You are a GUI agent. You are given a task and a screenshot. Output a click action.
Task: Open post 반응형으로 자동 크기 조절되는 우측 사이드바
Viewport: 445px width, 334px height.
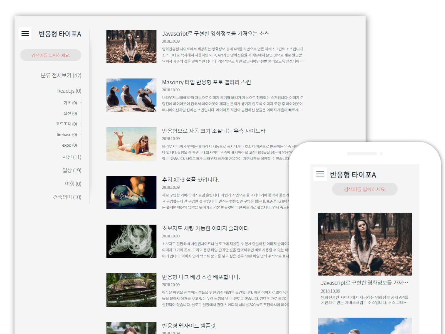pyautogui.click(x=214, y=131)
